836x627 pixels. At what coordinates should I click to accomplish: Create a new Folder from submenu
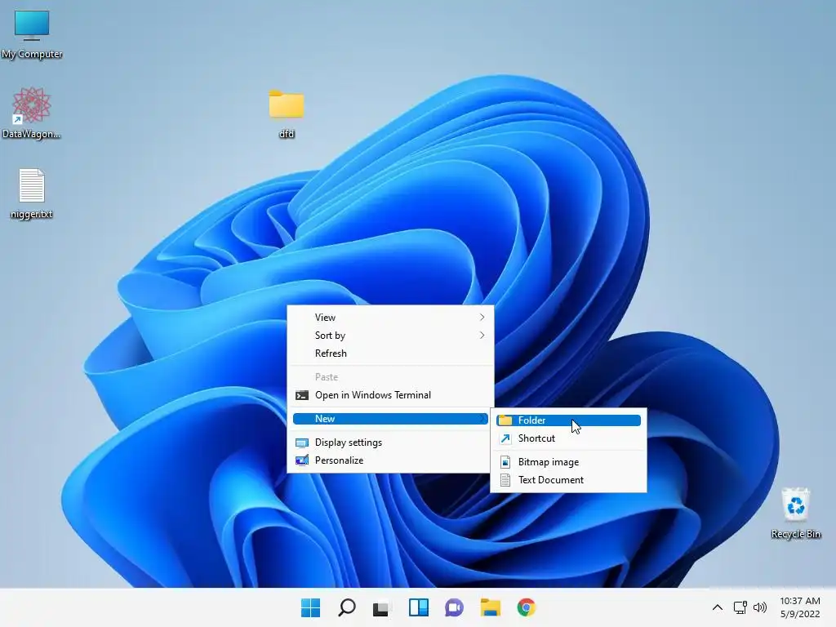[x=568, y=420]
